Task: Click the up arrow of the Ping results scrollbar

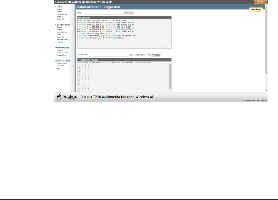Action: [x=170, y=21]
